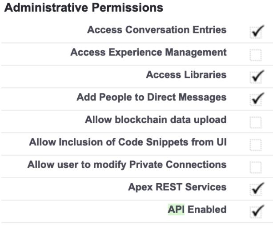Click the Allow blockchain data upload label
273x225 pixels.
pos(156,119)
